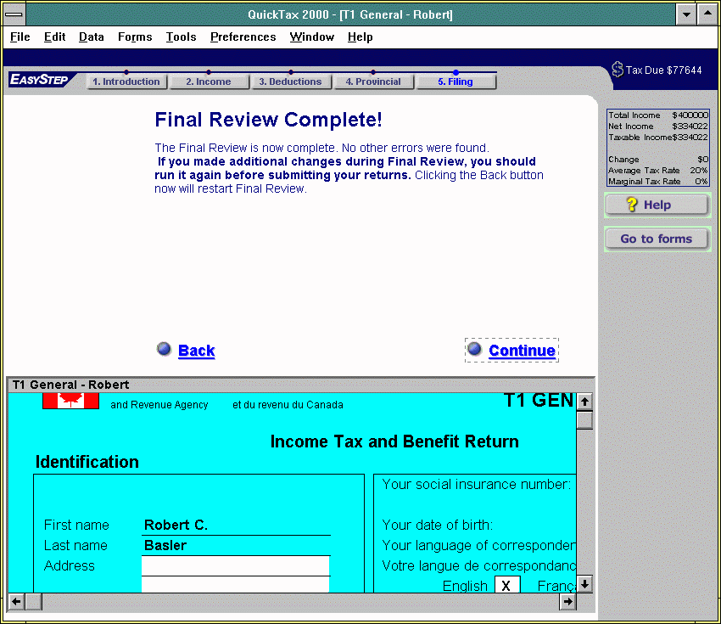Click the blue ball beside Continue
This screenshot has width=721, height=624.
pos(474,349)
